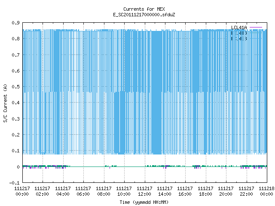Click the 0 y-axis tick label
Viewport: 275px width, 206px height.
click(18, 167)
